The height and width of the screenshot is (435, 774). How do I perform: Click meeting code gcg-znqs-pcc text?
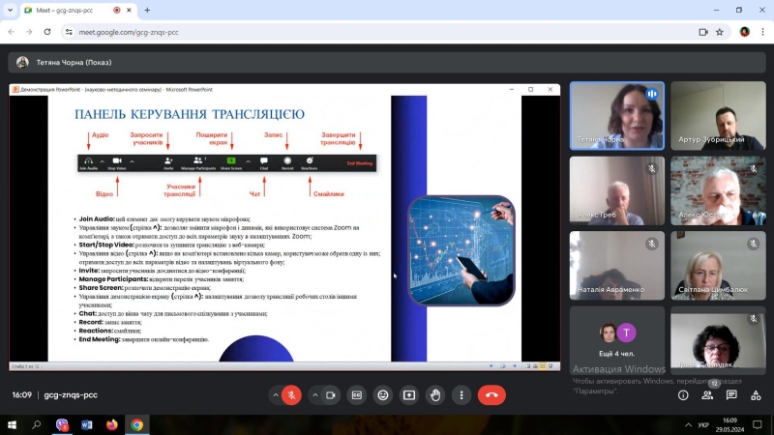click(71, 395)
